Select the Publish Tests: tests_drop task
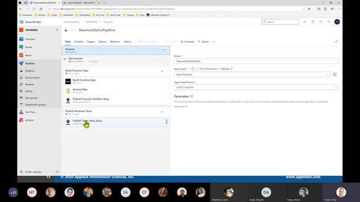 [116, 122]
